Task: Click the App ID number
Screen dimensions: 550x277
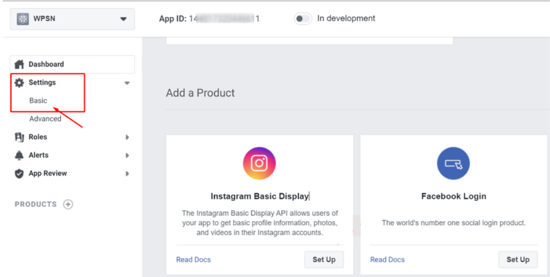Action: click(x=224, y=18)
